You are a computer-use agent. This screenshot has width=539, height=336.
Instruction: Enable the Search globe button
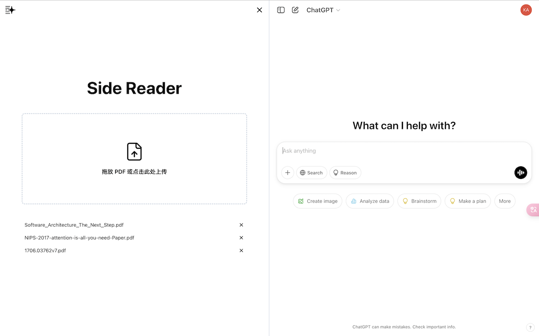pos(312,173)
